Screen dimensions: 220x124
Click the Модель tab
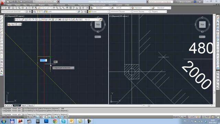point(17,106)
